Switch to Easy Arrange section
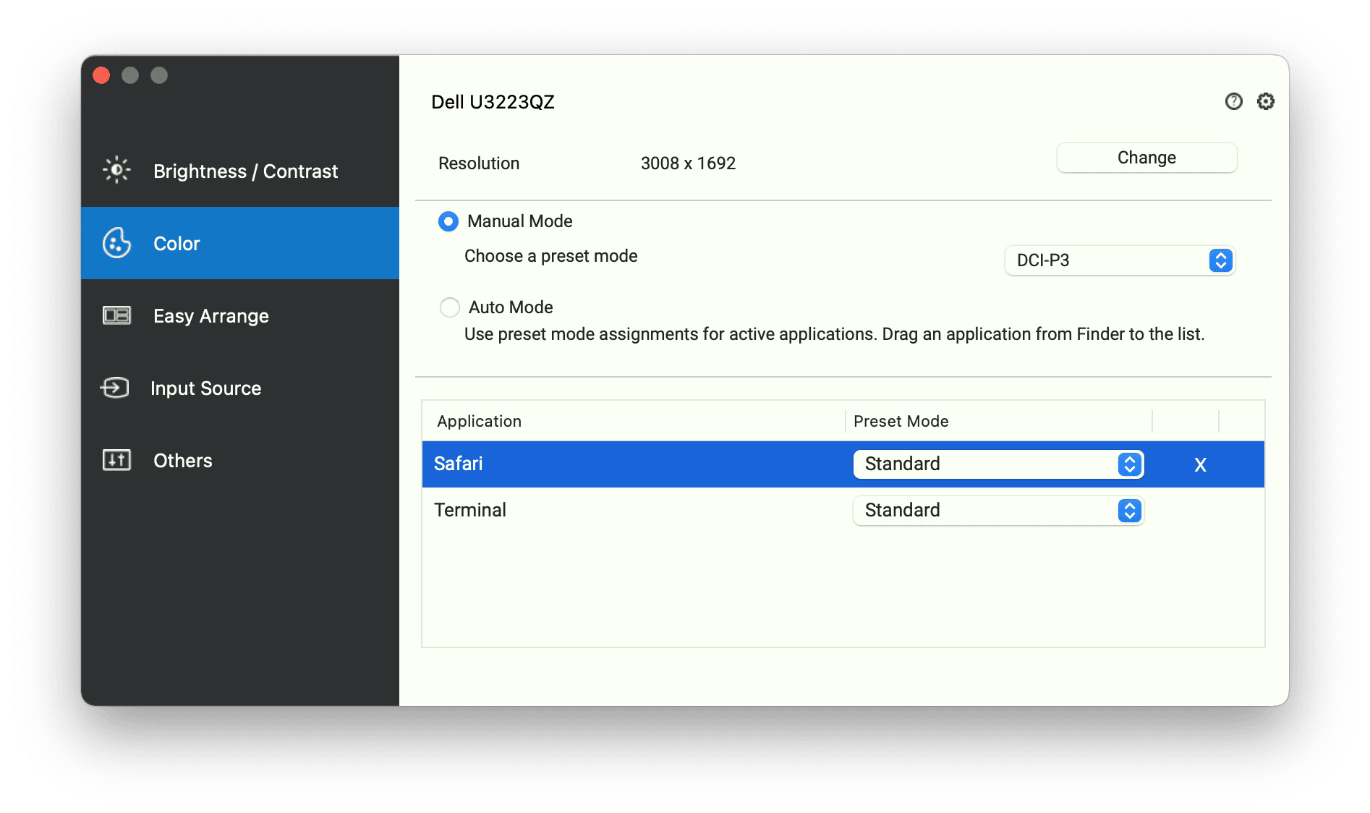 click(x=211, y=316)
